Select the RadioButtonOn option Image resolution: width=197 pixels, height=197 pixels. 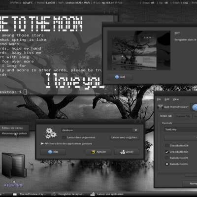pos(167,164)
